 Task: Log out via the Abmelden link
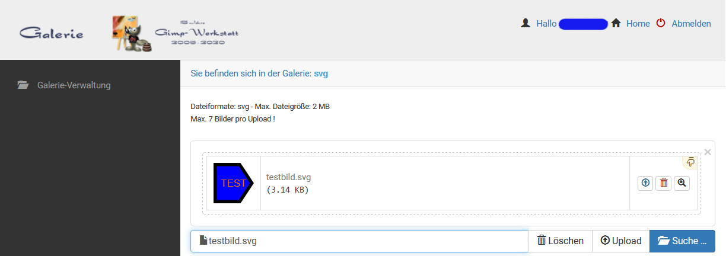coord(691,24)
